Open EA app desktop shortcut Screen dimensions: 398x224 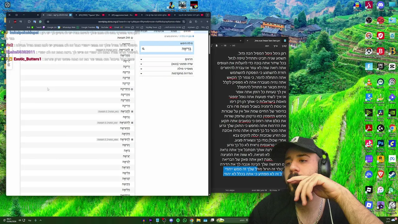point(369,174)
